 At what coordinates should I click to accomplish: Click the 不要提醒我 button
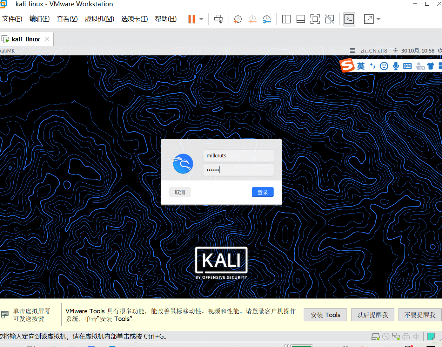coord(420,315)
